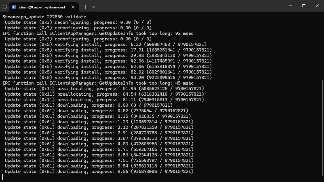Click the command text app_update 222860 validate

pyautogui.click(x=52, y=17)
